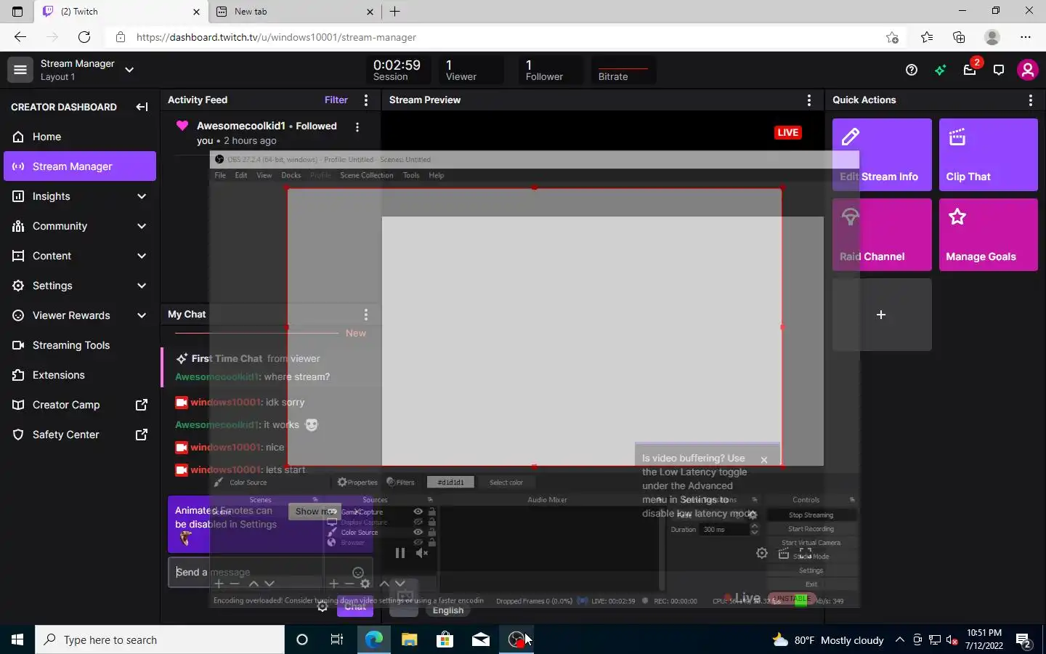Open the Tools menu in OBS
Image resolution: width=1046 pixels, height=654 pixels.
coord(411,175)
